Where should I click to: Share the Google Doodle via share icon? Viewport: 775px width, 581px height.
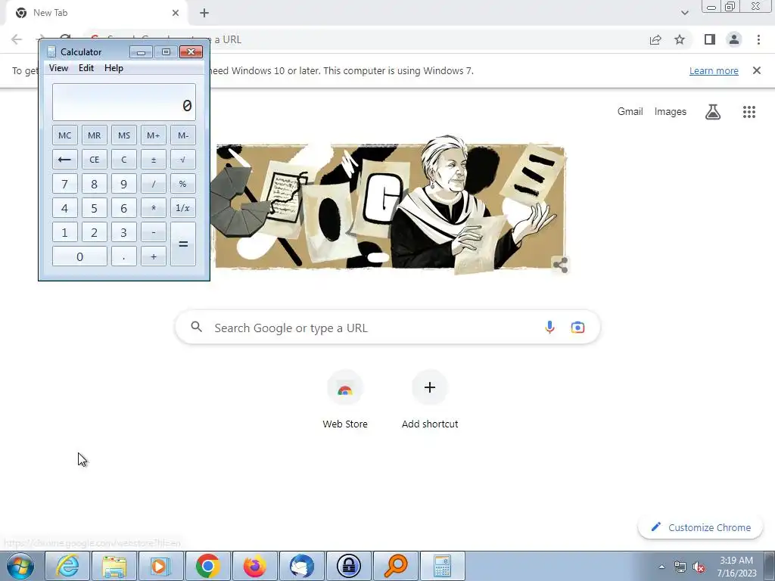[x=561, y=265]
